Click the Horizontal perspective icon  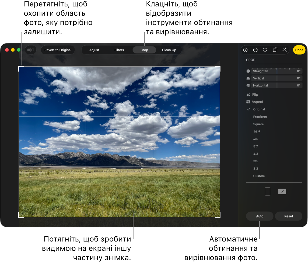click(x=248, y=85)
